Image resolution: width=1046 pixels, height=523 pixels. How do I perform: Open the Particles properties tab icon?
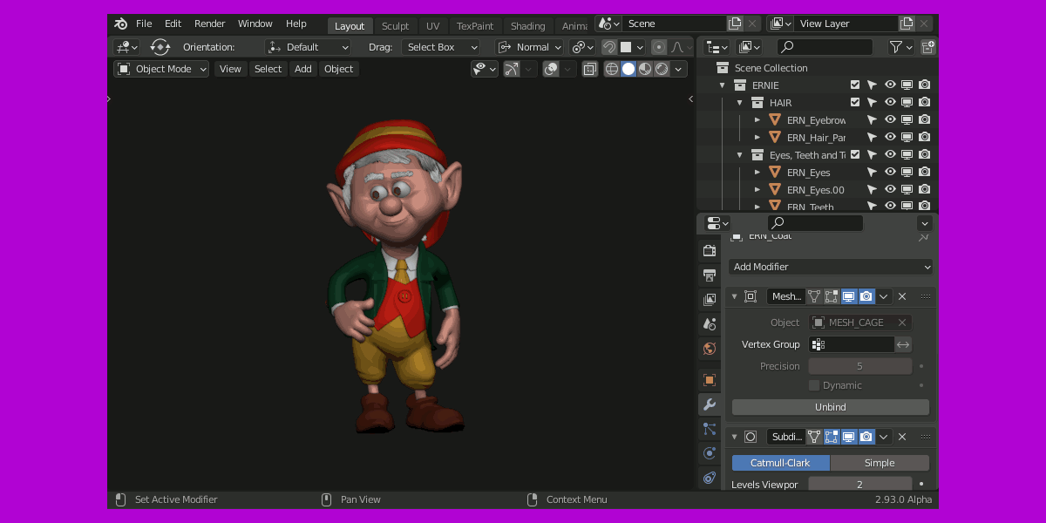coord(710,429)
